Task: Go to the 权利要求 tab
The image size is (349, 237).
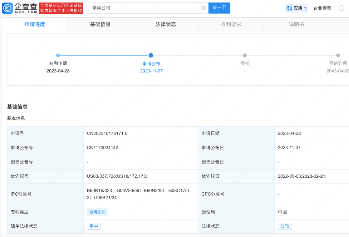Action: coord(231,24)
